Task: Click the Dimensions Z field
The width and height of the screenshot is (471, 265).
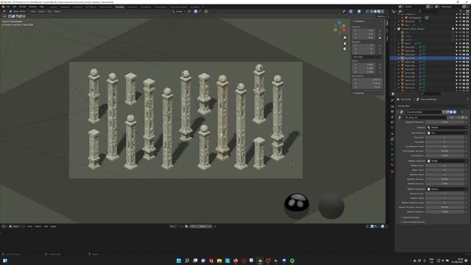Action: pos(367,87)
